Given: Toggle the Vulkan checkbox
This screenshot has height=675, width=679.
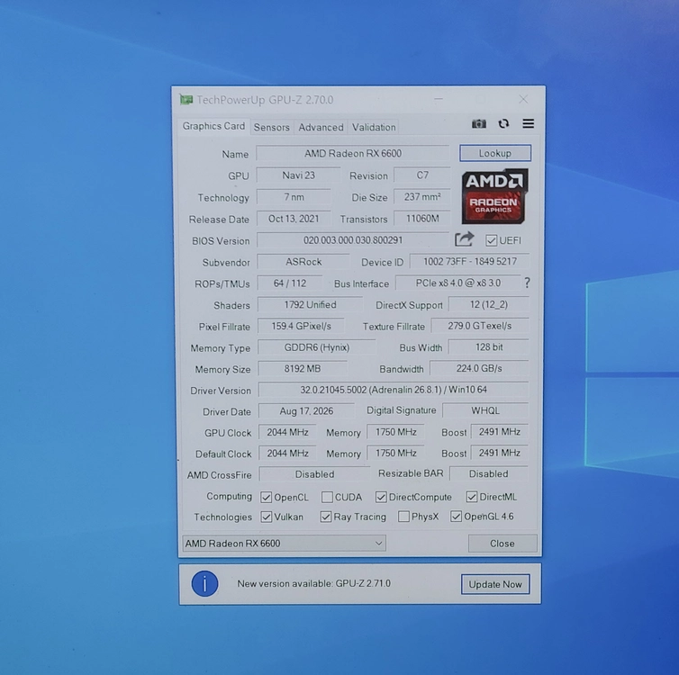Looking at the screenshot, I should pos(267,517).
